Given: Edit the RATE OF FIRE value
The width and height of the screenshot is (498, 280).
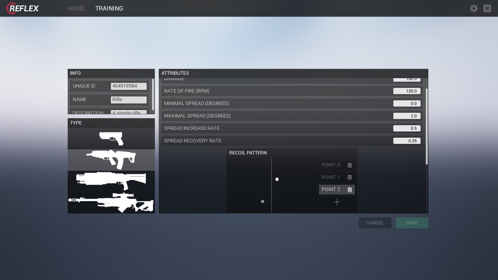Looking at the screenshot, I should (407, 91).
